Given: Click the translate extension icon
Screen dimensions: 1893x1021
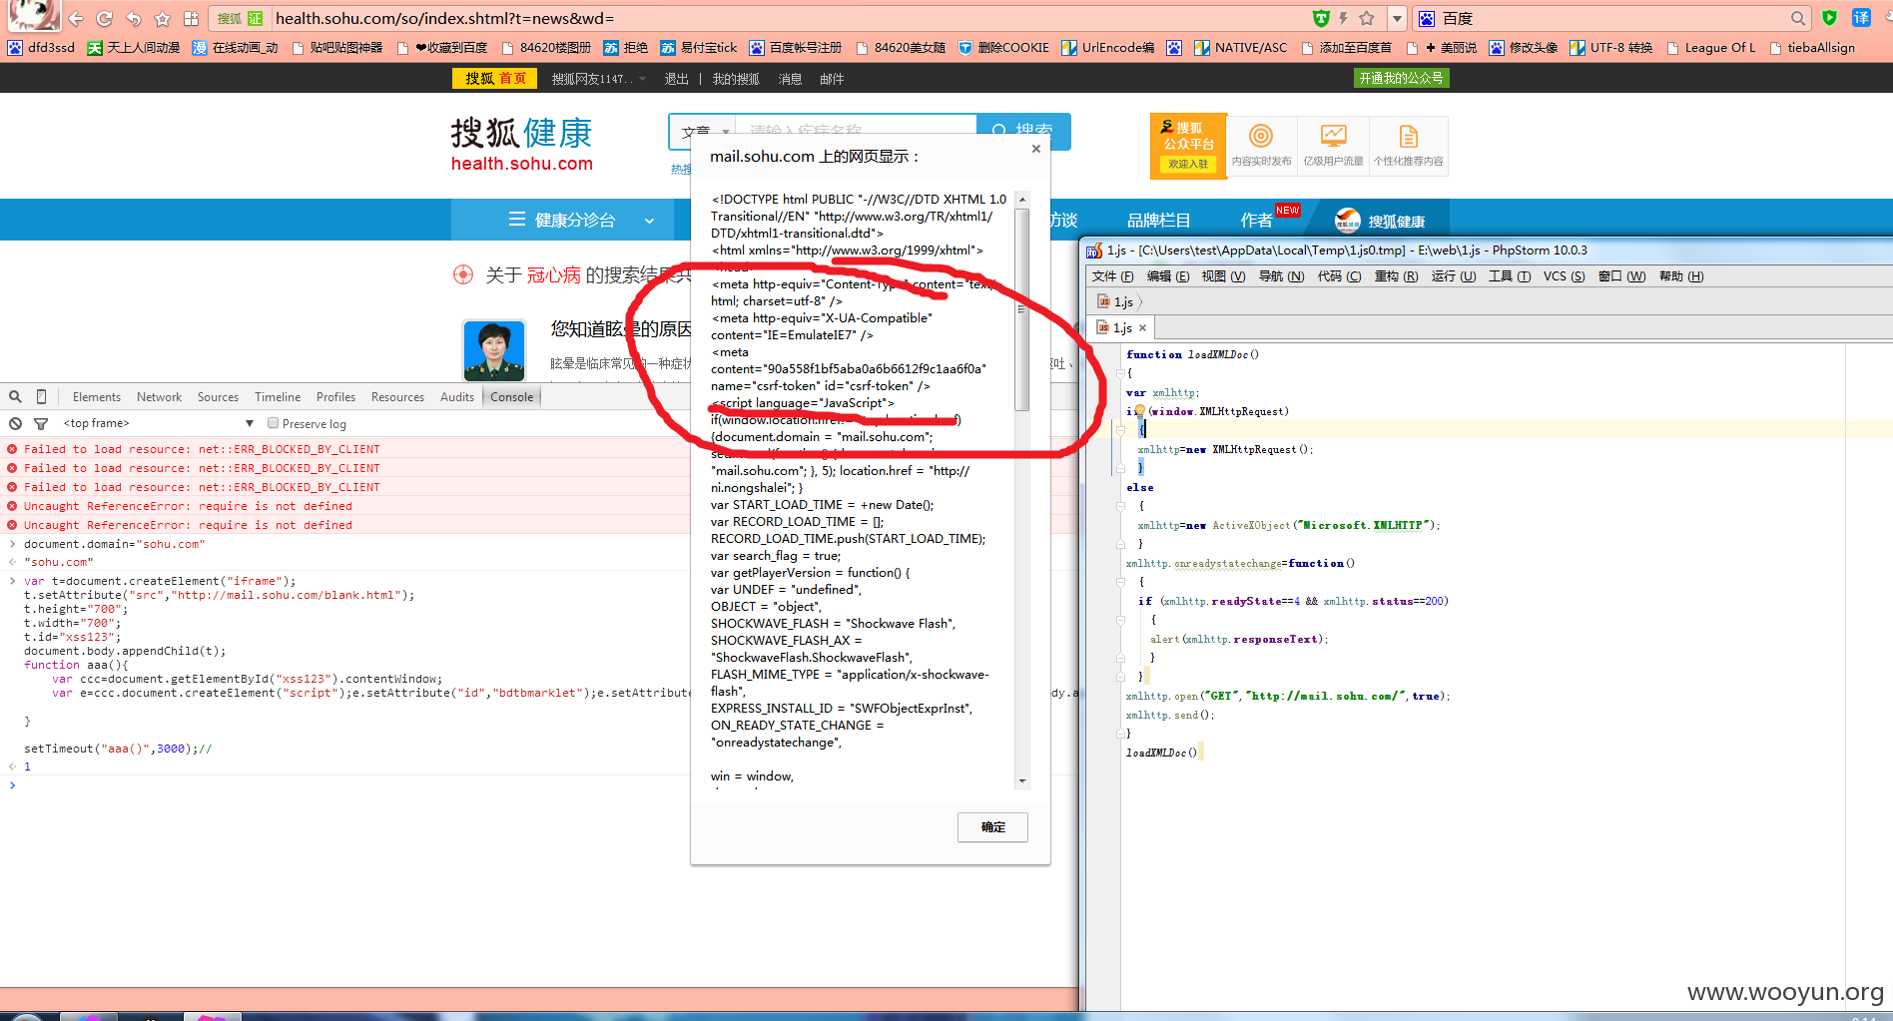Looking at the screenshot, I should [x=1861, y=18].
